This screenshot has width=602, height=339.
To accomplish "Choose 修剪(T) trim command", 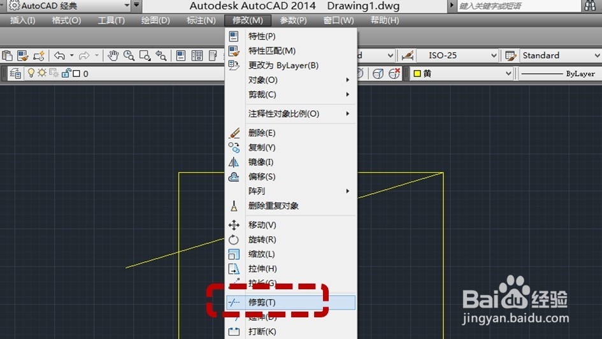I will point(291,303).
